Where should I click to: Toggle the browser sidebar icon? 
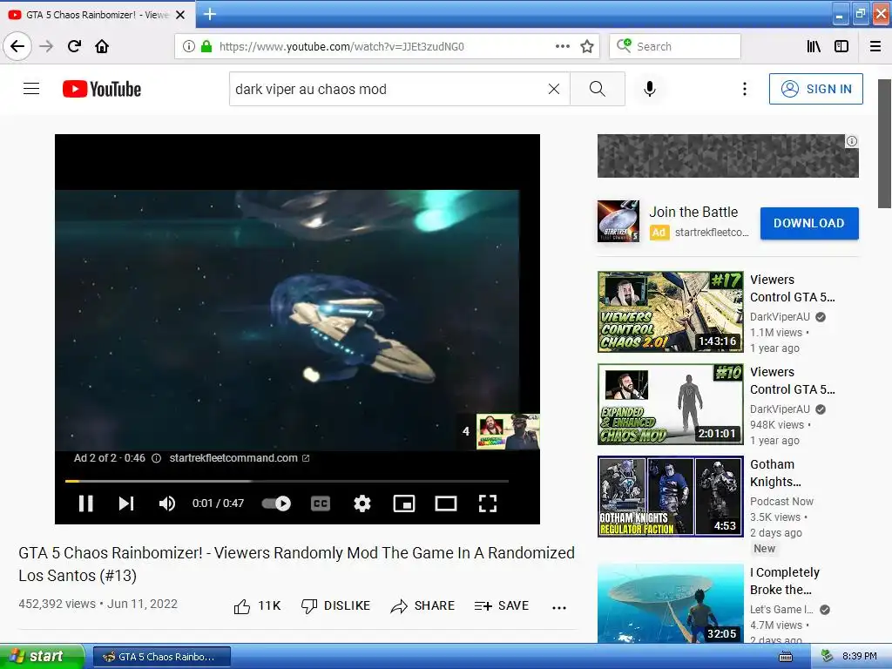coord(841,46)
